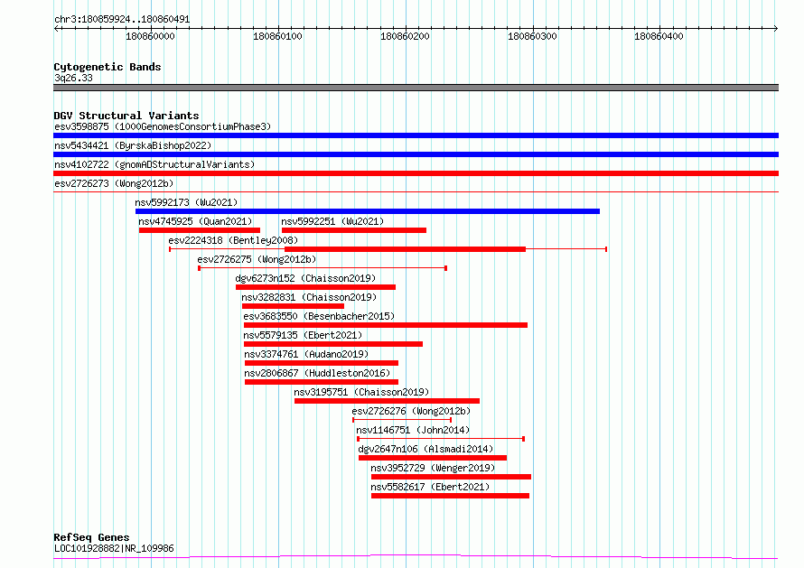Open the nsv5434421 (ByrskaBishop2022) label

(x=133, y=145)
